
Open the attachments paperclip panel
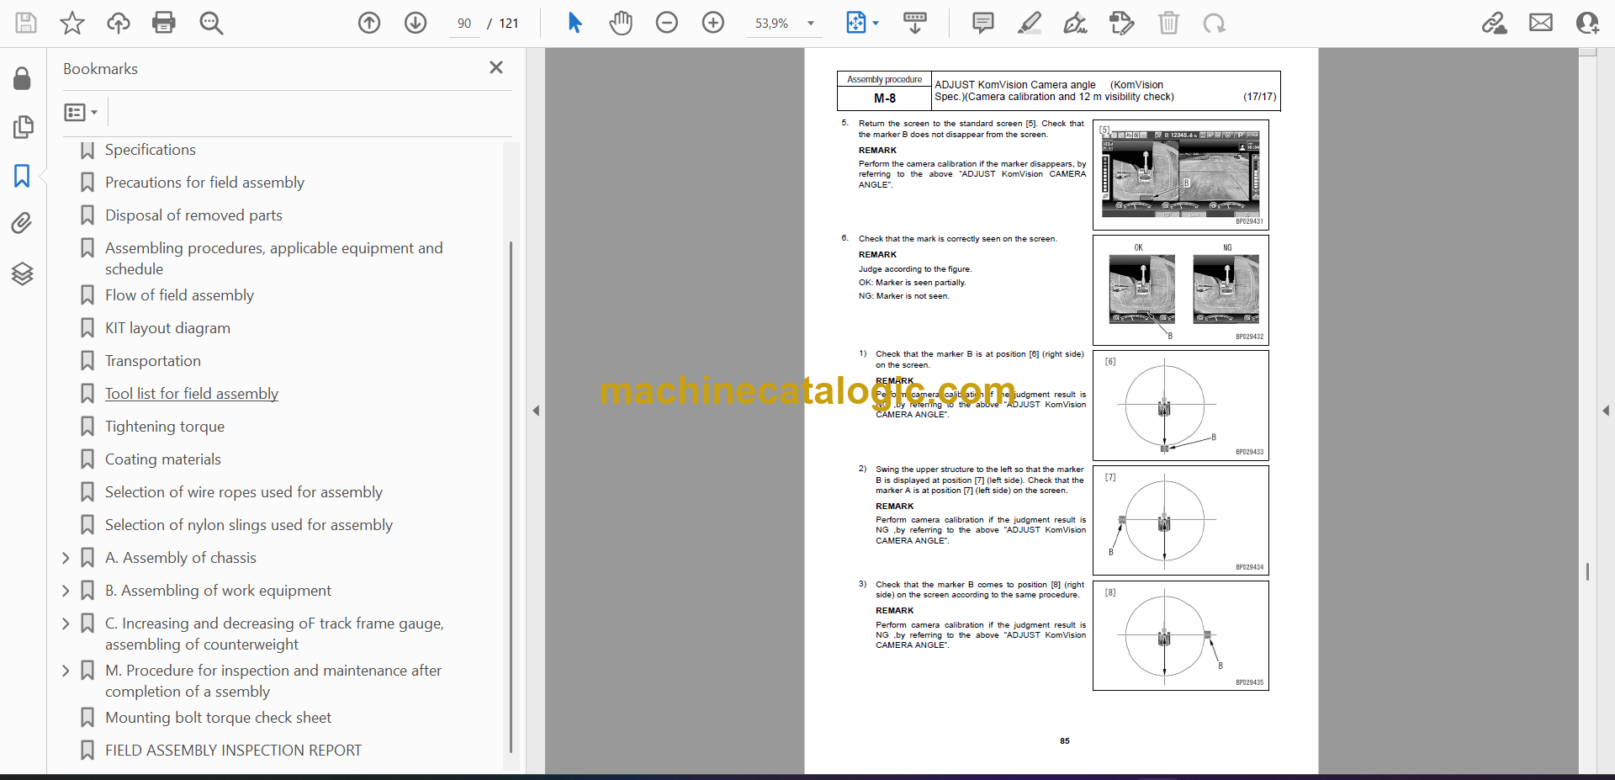tap(23, 223)
